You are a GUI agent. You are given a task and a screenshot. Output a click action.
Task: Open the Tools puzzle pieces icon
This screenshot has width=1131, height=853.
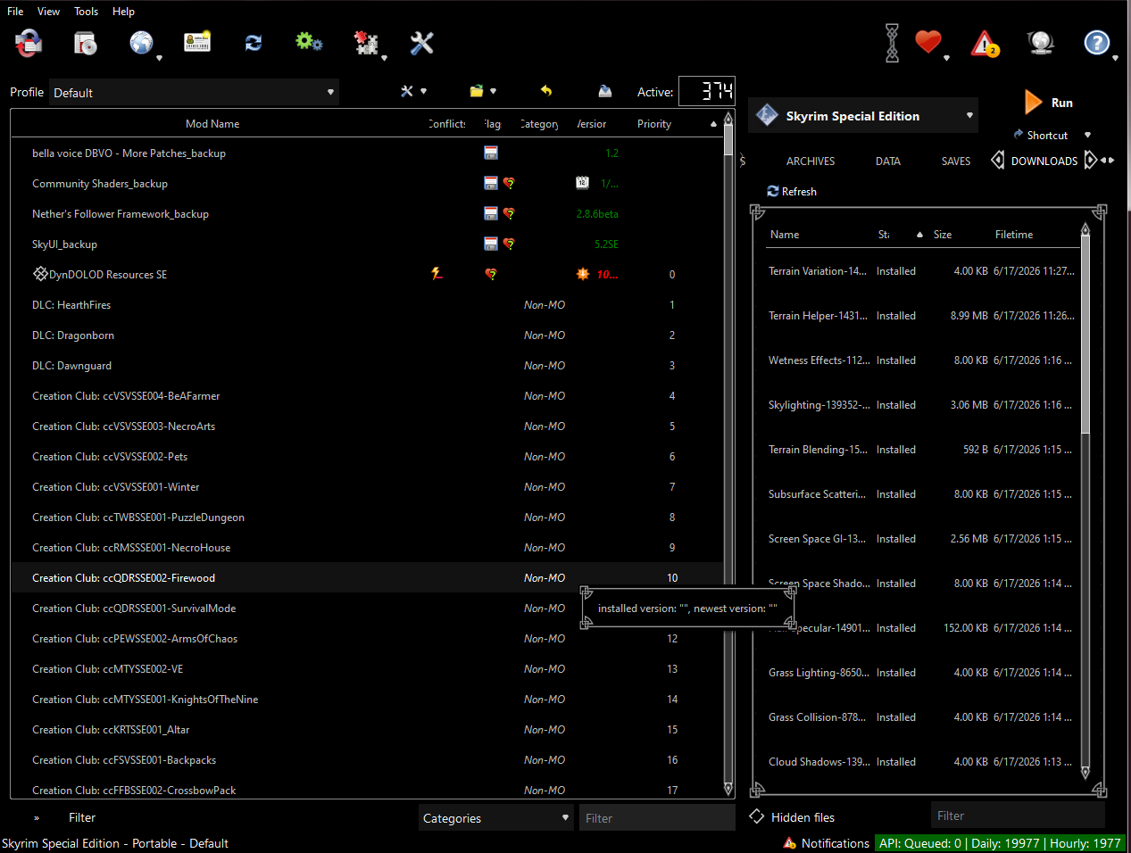pos(366,43)
